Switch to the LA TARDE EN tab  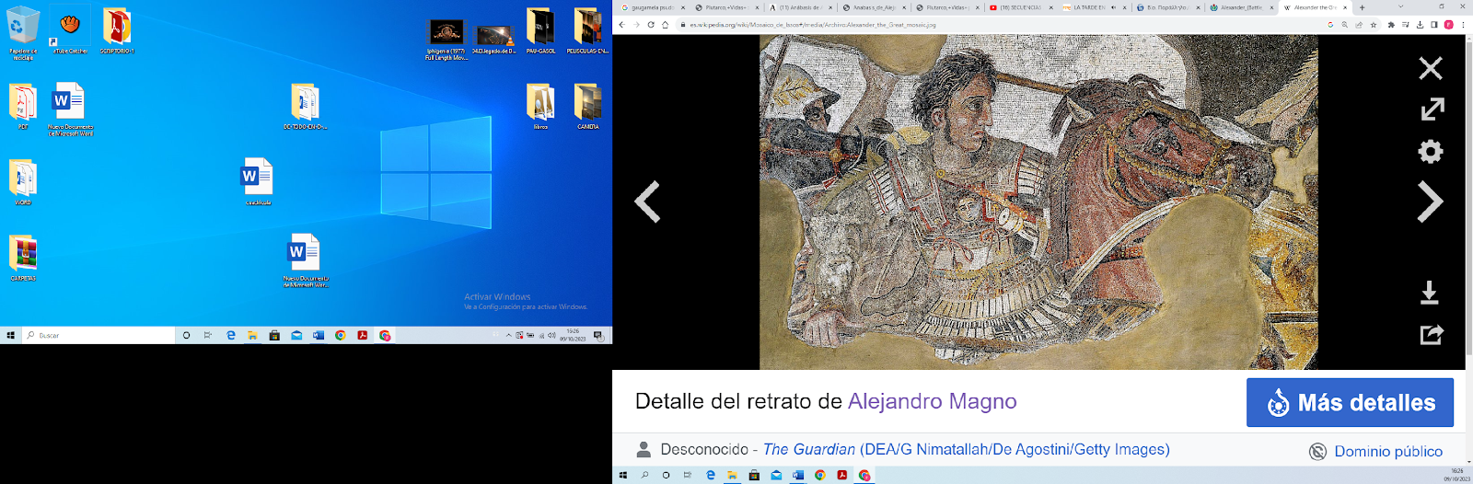pyautogui.click(x=1094, y=7)
